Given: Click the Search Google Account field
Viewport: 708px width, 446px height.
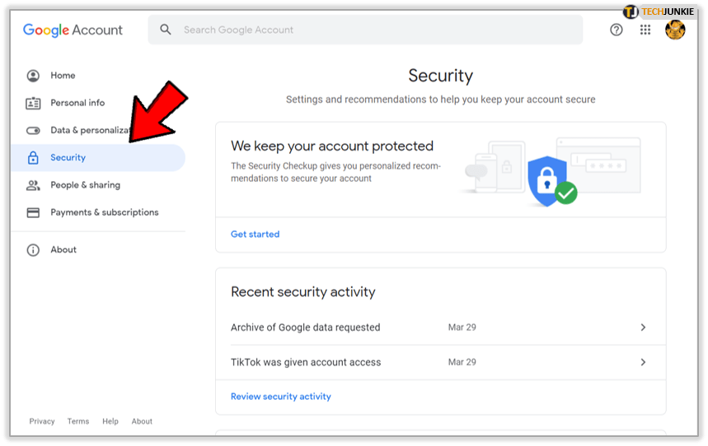Looking at the screenshot, I should pos(371,30).
